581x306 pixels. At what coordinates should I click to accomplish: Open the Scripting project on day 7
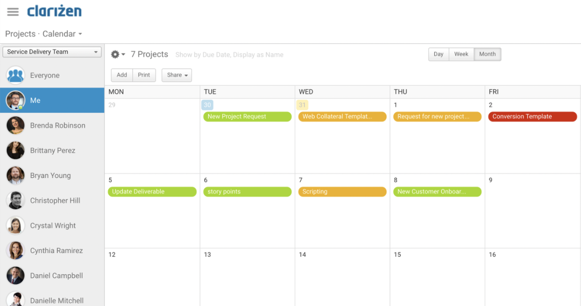point(342,191)
